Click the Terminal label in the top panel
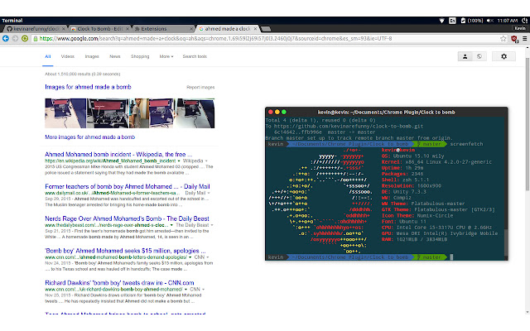530x331 pixels. click(x=12, y=21)
